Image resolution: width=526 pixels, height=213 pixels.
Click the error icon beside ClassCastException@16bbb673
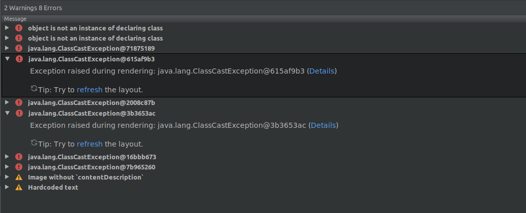coord(19,157)
